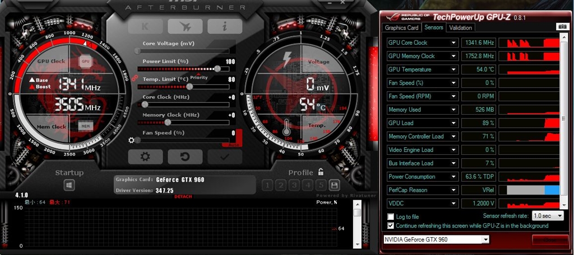Open PerfCap Reason sensor dropdown
This screenshot has width=574, height=255.
pos(453,190)
